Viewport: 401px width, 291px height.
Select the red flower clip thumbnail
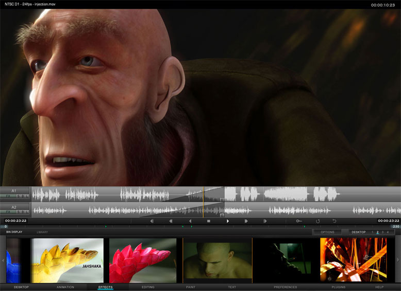143,261
